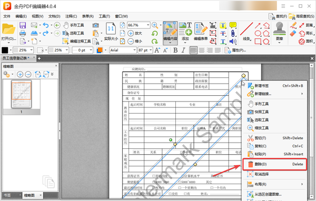
Task: Open the Arial font dropdown
Action: point(123,50)
